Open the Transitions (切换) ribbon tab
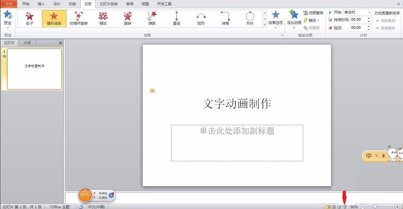The width and height of the screenshot is (403, 209). [73, 4]
